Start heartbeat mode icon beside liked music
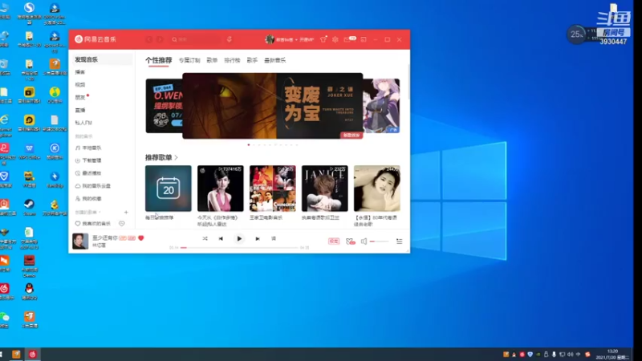 [122, 224]
